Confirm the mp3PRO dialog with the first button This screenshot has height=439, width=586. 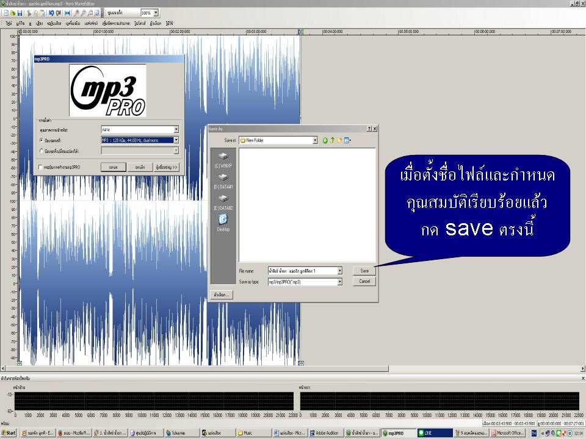click(114, 167)
